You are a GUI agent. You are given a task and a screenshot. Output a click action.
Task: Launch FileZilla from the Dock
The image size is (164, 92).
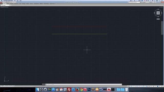coord(69,89)
